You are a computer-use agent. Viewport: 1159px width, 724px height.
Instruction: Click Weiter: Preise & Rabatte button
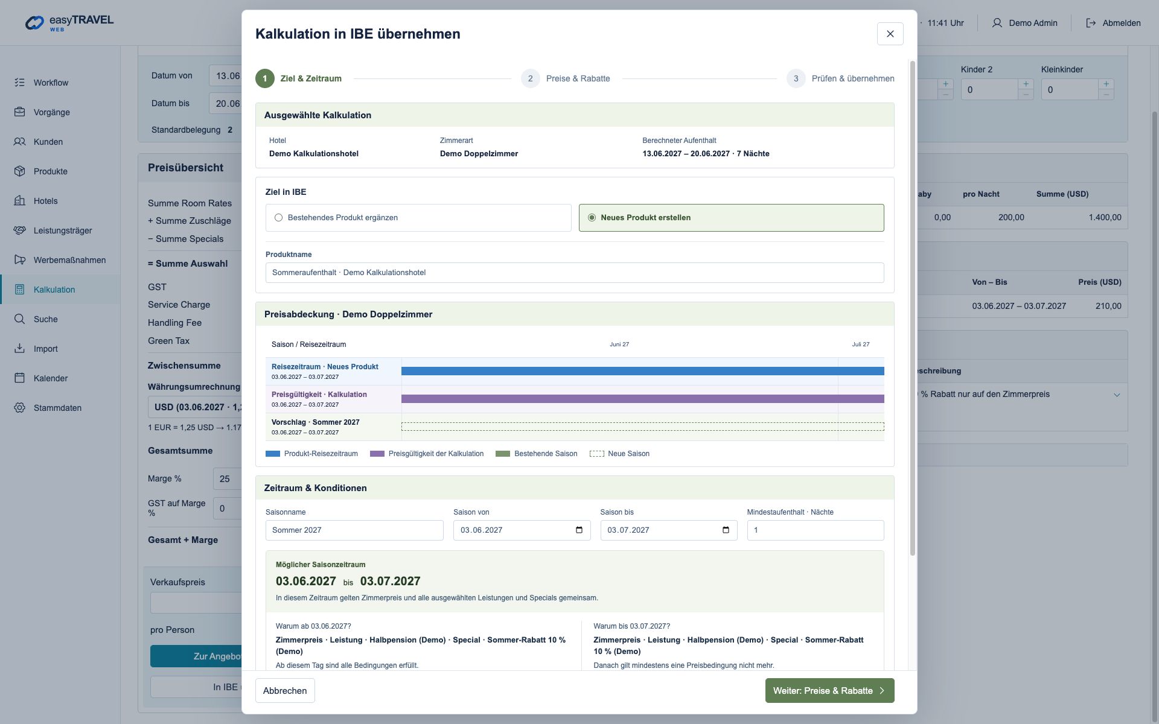coord(829,691)
